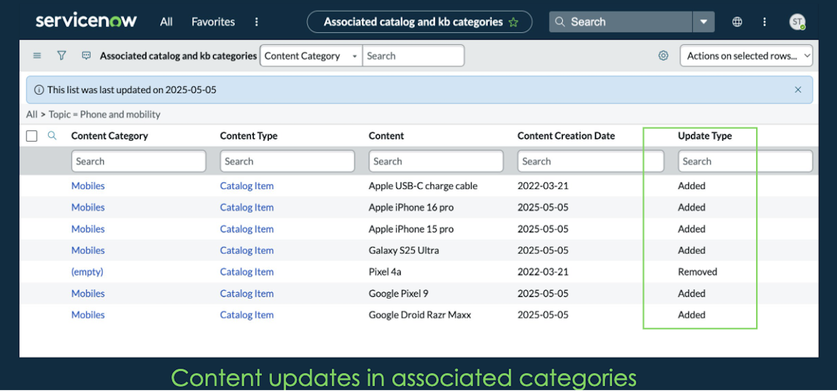The height and width of the screenshot is (391, 837).
Task: Sort by Content Type column header
Action: (248, 136)
